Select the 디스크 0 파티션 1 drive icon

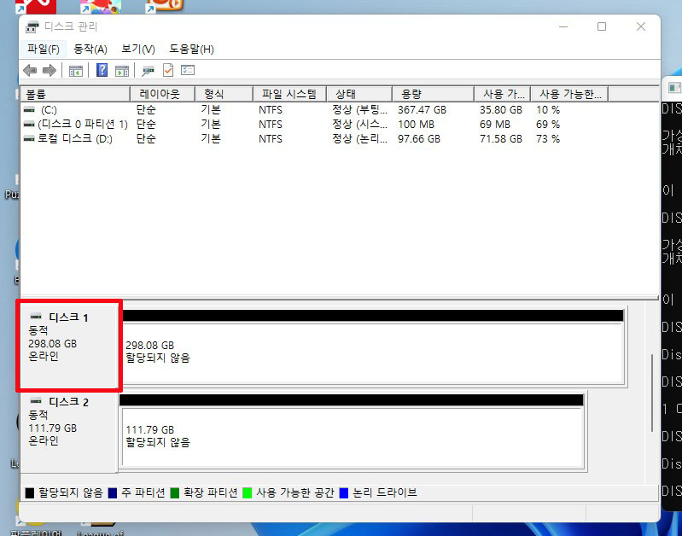[29, 124]
